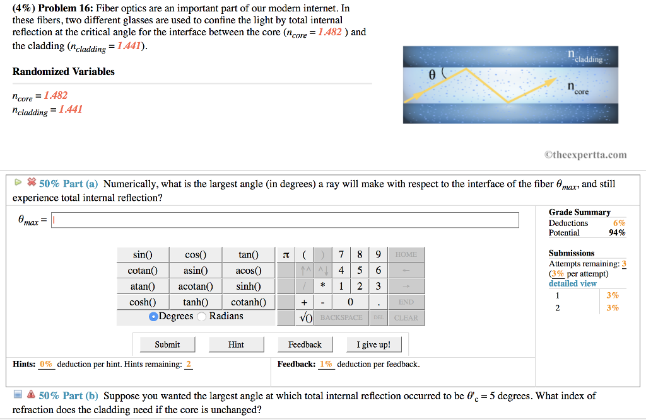Switch angle mode to Radians

tap(202, 316)
